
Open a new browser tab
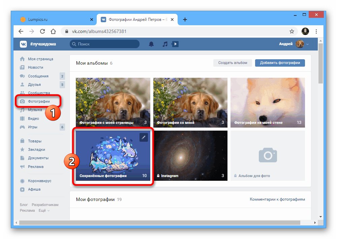185,19
